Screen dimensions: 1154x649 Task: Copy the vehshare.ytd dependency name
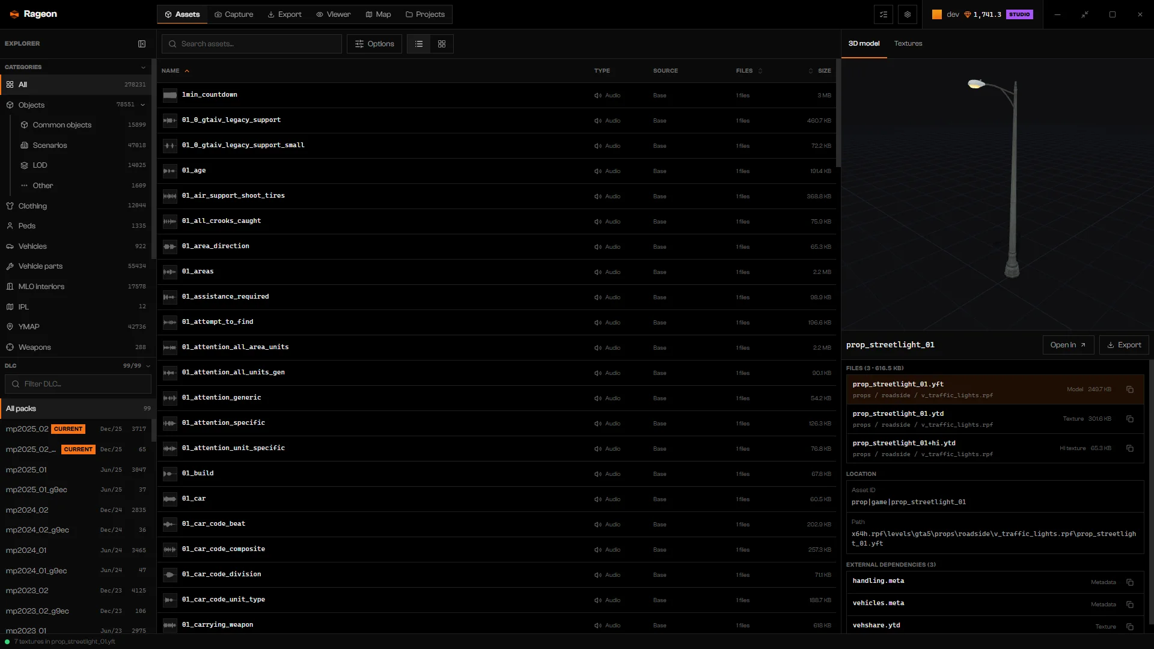click(x=1130, y=627)
